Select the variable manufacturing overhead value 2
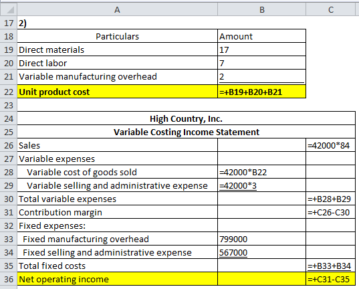 [261, 77]
